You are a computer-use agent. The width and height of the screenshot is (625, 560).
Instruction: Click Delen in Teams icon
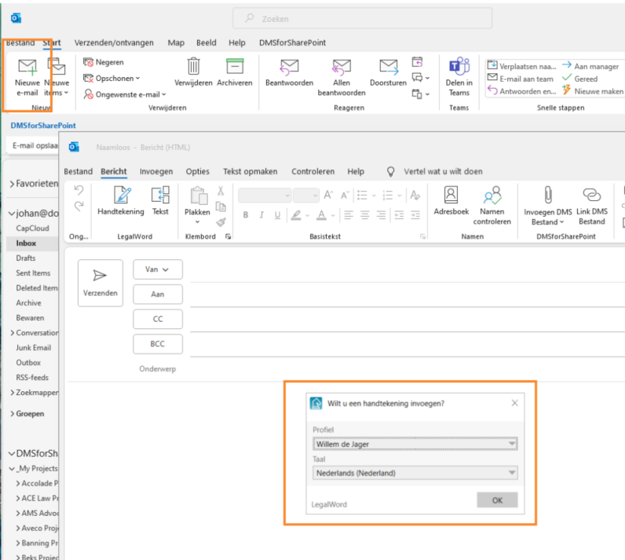tap(459, 66)
